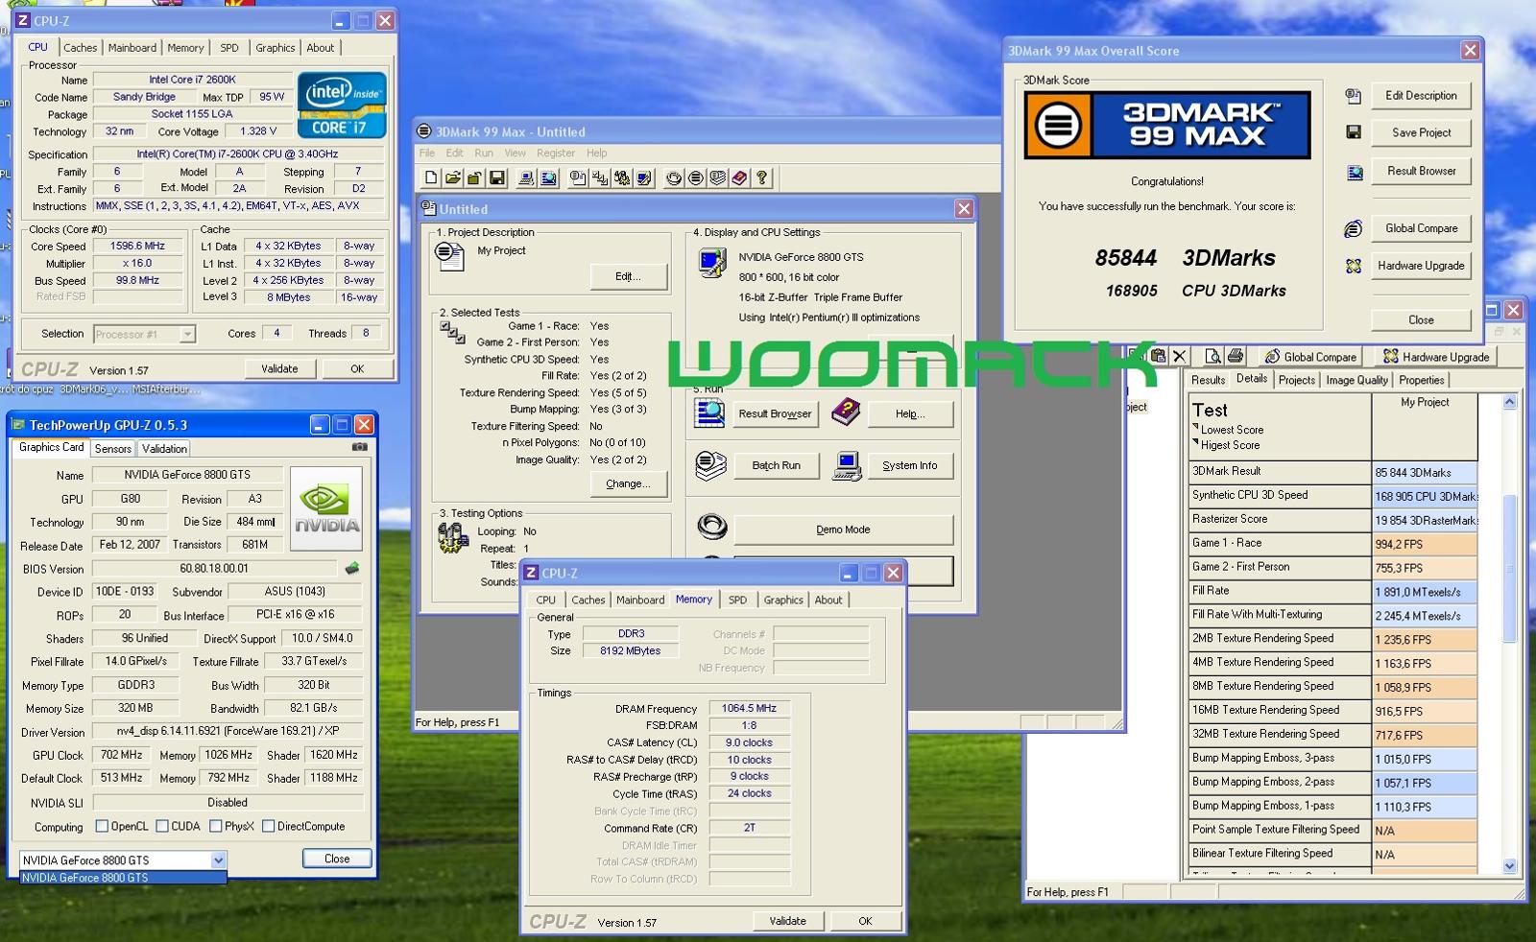Open Validation tab in GPU-Z
This screenshot has height=942, width=1536.
coord(164,448)
